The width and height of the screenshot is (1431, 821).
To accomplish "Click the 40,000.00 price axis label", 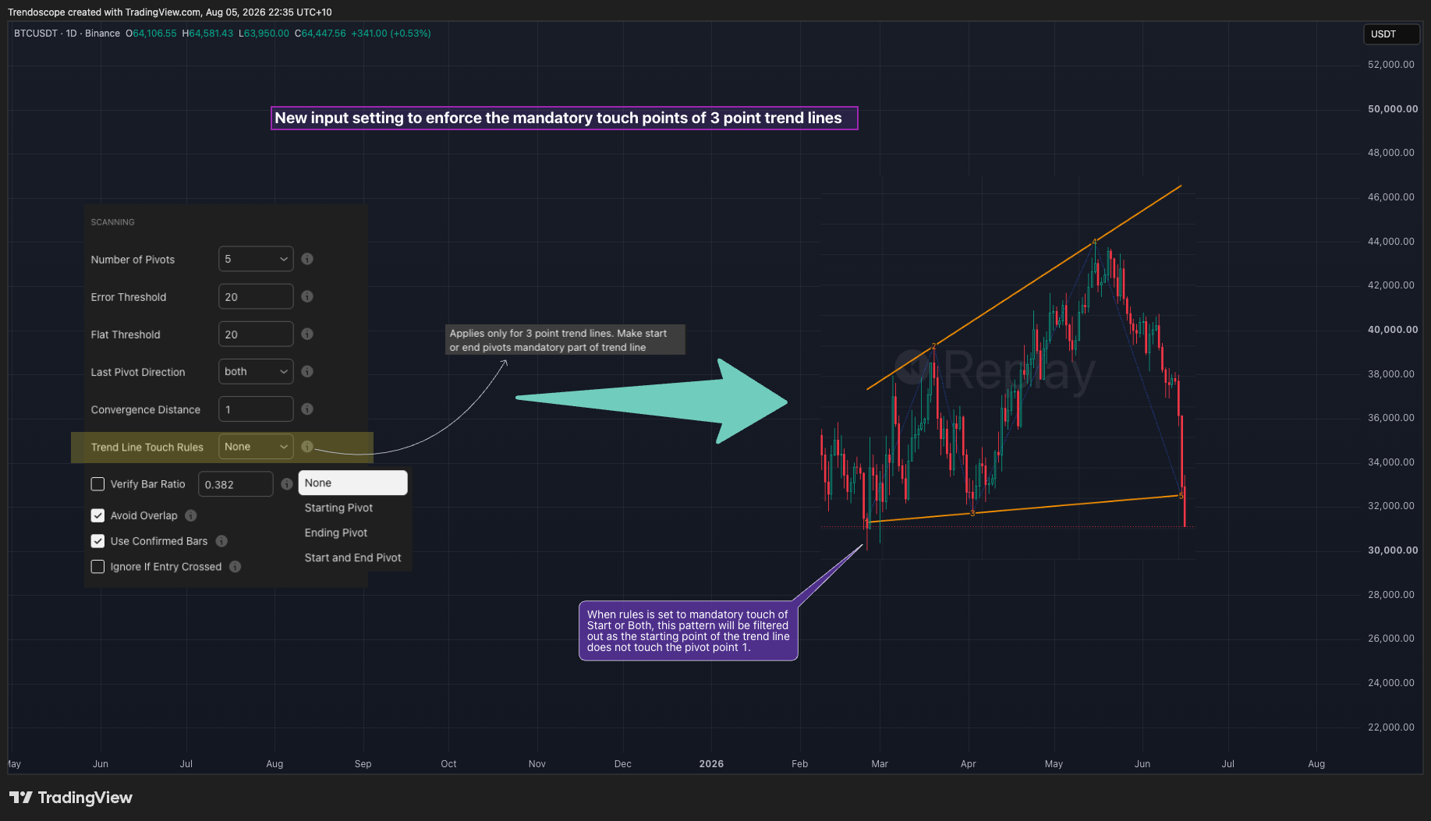I will click(1393, 330).
